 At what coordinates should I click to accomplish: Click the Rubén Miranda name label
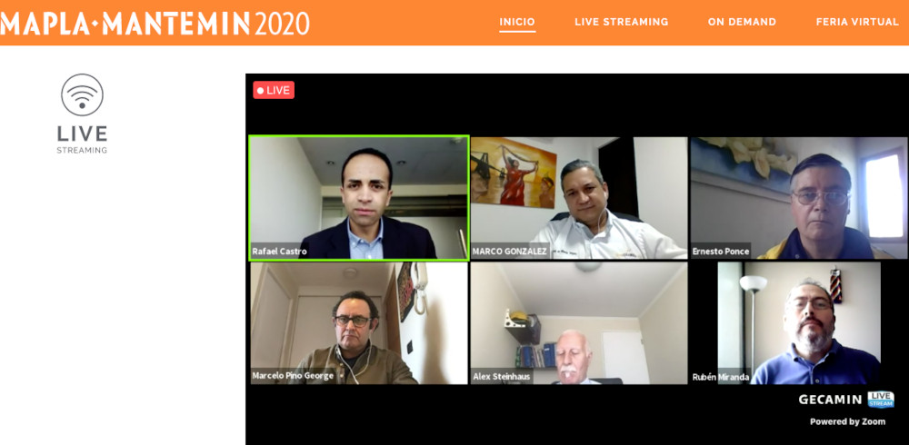(x=721, y=377)
